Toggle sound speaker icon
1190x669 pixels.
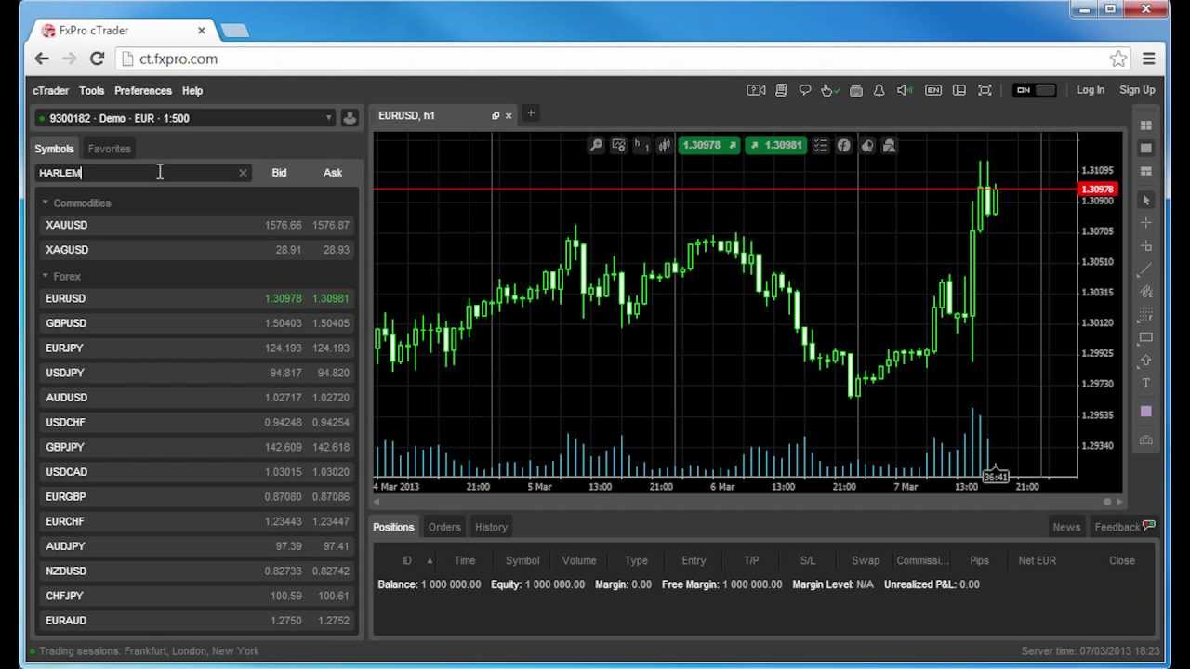[x=904, y=90]
